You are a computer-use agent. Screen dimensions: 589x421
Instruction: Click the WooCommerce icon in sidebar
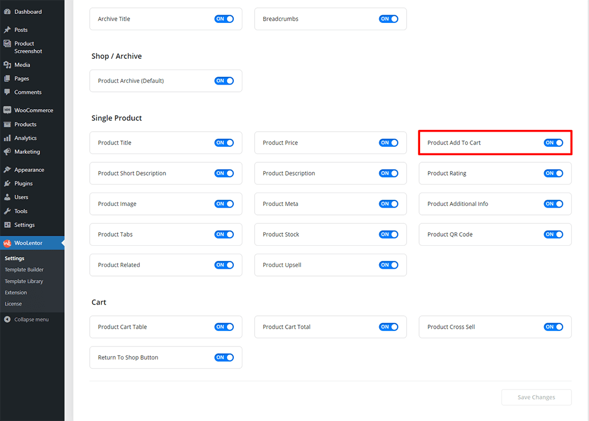tap(7, 110)
